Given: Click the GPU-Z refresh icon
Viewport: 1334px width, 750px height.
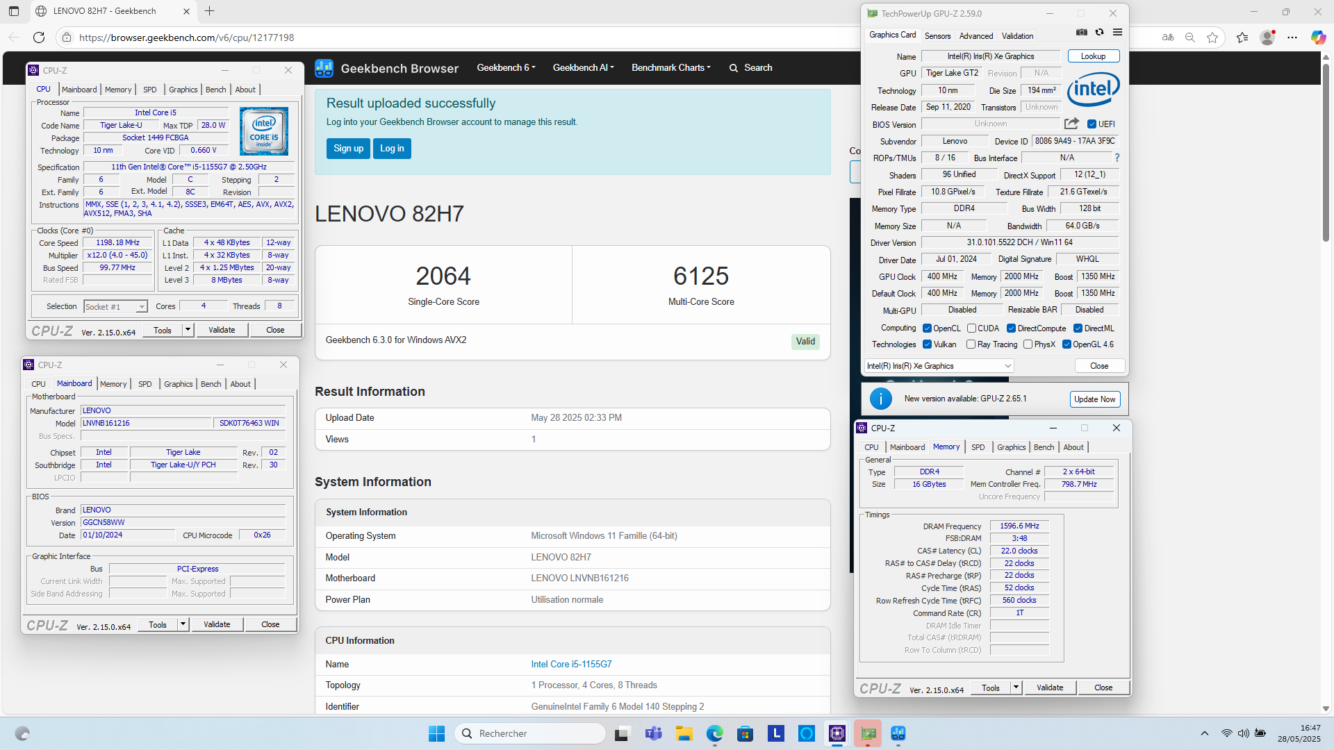Looking at the screenshot, I should (x=1099, y=33).
